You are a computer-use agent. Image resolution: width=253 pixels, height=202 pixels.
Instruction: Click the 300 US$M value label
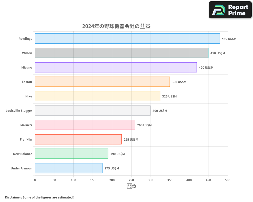(x=160, y=111)
